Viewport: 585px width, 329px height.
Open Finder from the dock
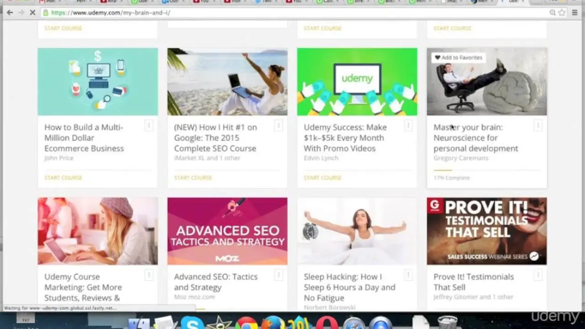(138, 323)
